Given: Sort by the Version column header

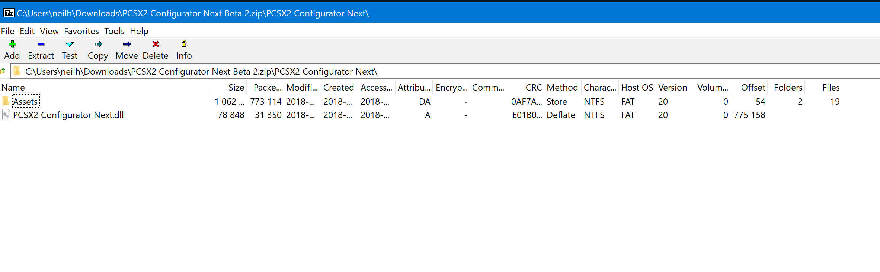Looking at the screenshot, I should (x=674, y=88).
